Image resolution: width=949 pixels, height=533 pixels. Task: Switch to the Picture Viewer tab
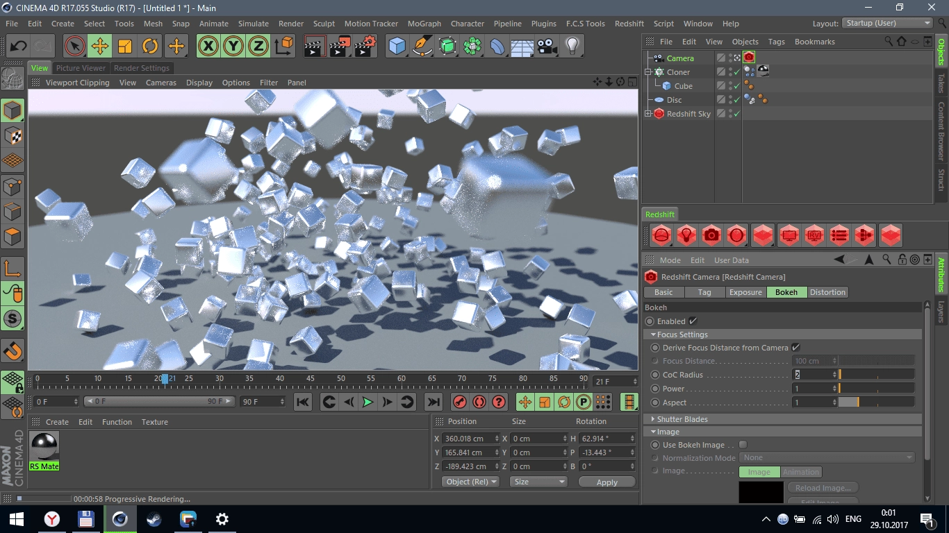81,68
